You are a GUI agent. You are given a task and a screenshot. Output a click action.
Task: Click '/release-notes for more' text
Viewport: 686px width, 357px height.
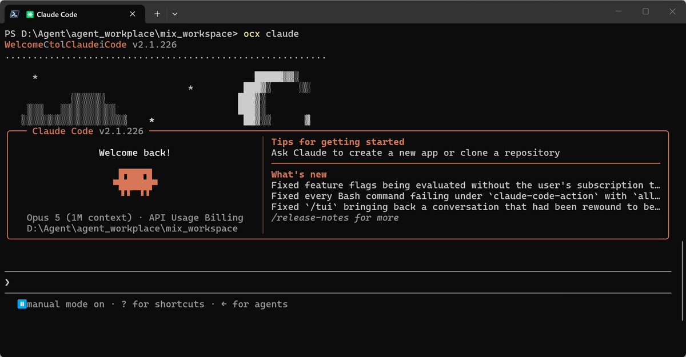tap(335, 218)
